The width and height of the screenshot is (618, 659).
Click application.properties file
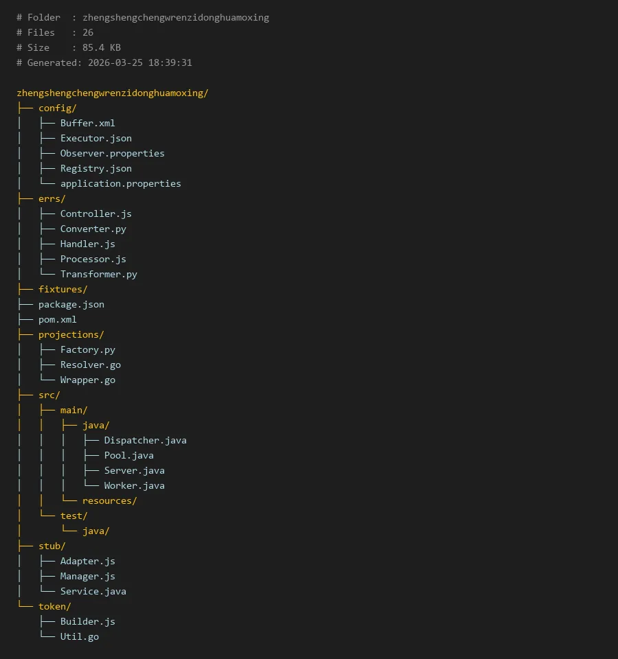[120, 183]
